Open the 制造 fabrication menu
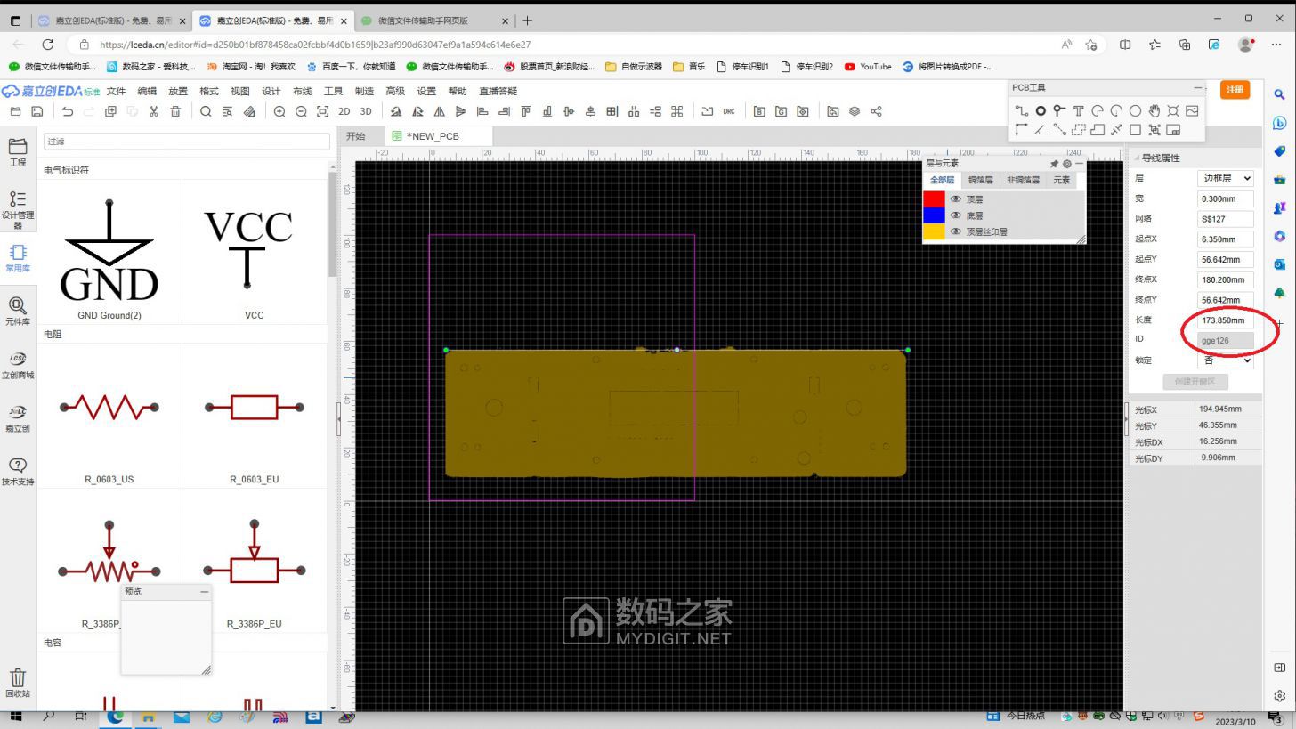Viewport: 1296px width, 729px height. [x=364, y=91]
